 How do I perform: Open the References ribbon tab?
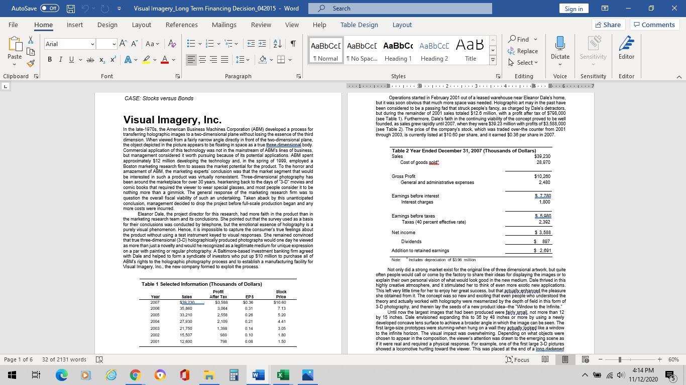(181, 25)
